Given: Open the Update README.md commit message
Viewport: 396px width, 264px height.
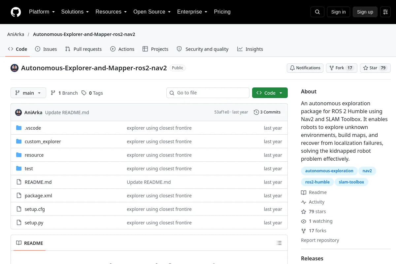Looking at the screenshot, I should click(x=67, y=113).
